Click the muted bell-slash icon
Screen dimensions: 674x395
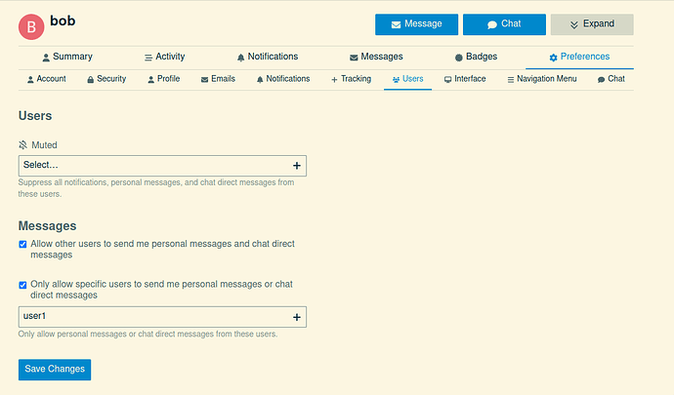[22, 145]
